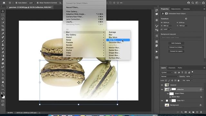Select the Pen tool
This screenshot has width=206, height=116.
tap(3, 67)
